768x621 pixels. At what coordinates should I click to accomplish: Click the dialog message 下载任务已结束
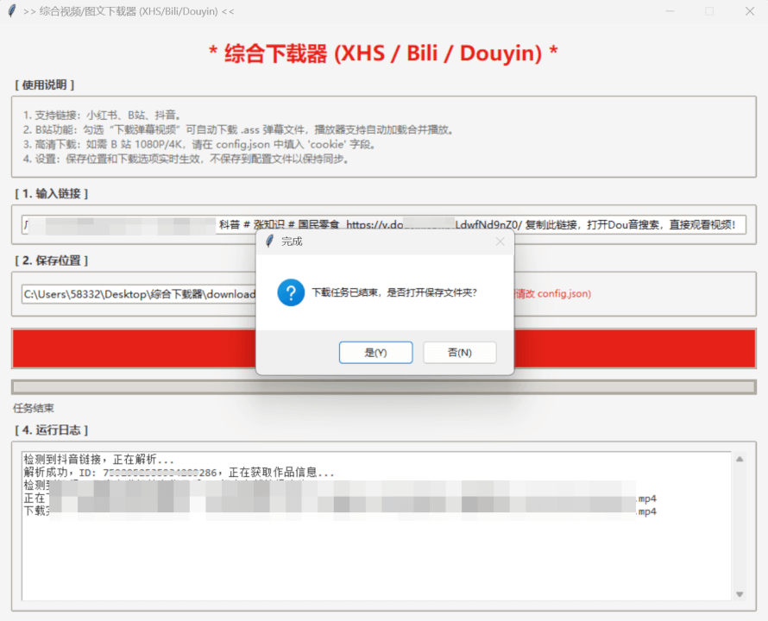(394, 292)
